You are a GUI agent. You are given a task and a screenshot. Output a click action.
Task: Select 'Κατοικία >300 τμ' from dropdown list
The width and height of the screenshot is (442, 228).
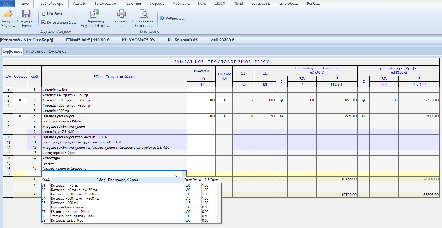coord(64,203)
